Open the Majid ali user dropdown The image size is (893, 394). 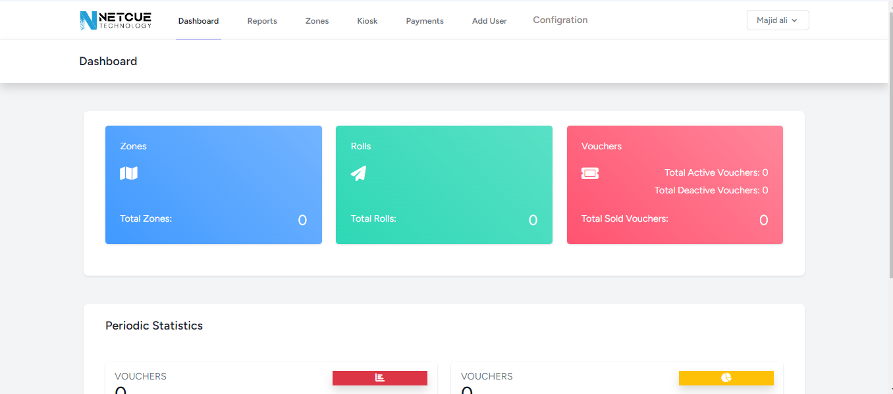(777, 20)
